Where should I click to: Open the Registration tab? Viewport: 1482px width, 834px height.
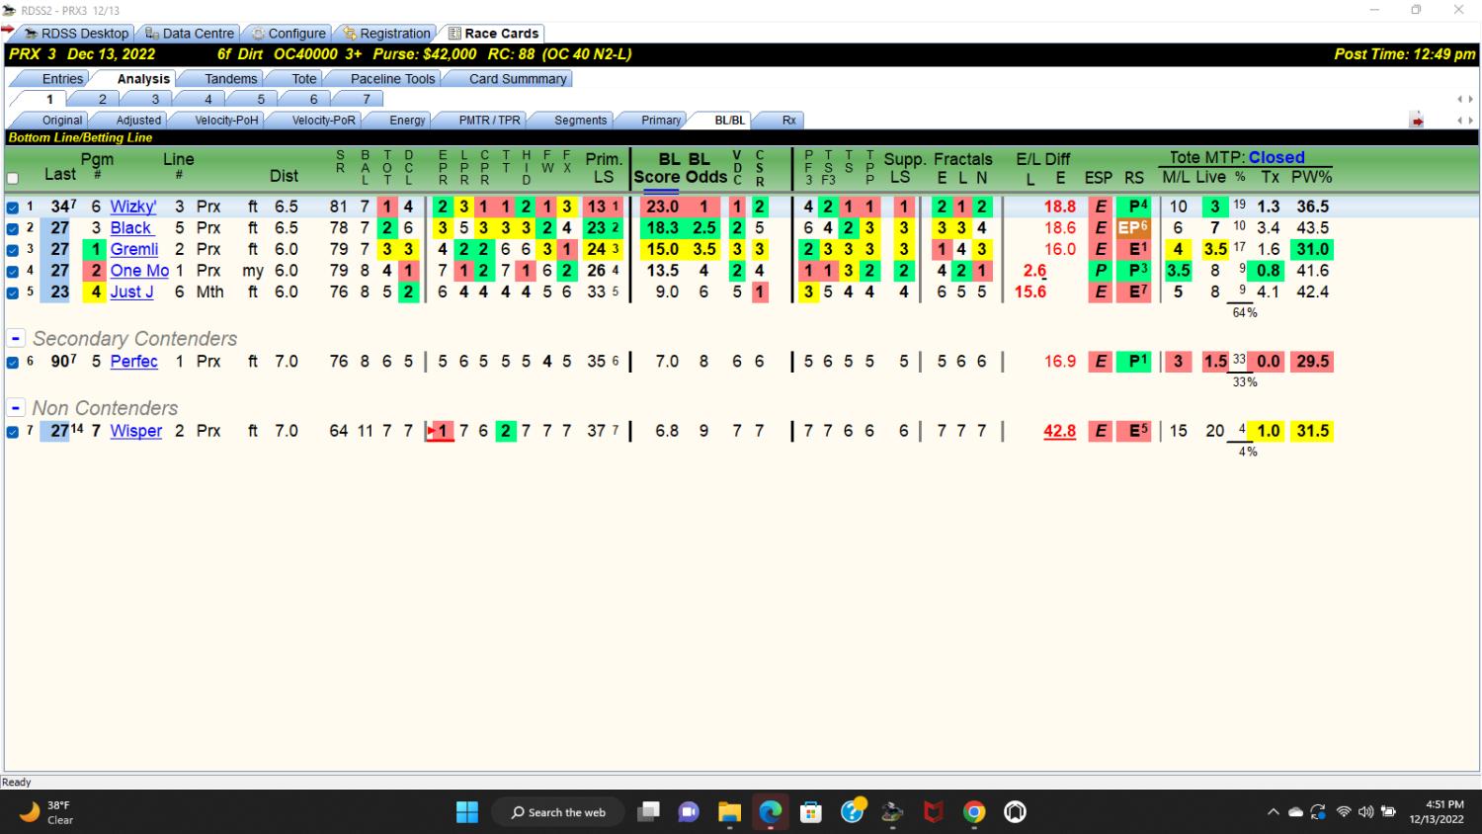coord(387,33)
